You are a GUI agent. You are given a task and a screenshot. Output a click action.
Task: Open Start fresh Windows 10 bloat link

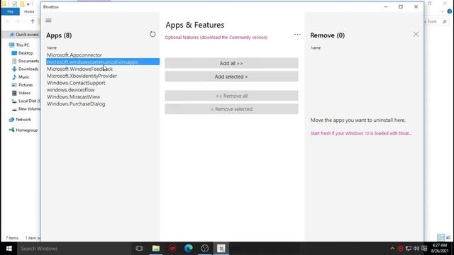(361, 133)
